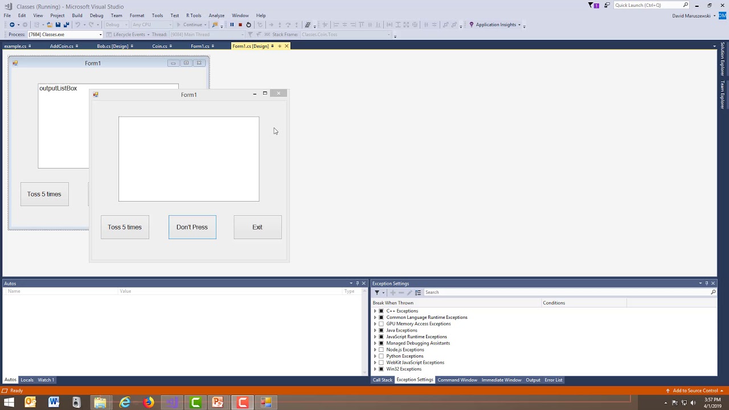This screenshot has height=410, width=729.
Task: Click Toss 5 times button in designer form
Action: (44, 194)
